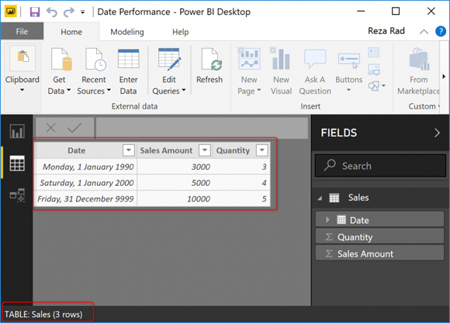Click the Image insert icon
Screen dimensions: 450x323
374,70
